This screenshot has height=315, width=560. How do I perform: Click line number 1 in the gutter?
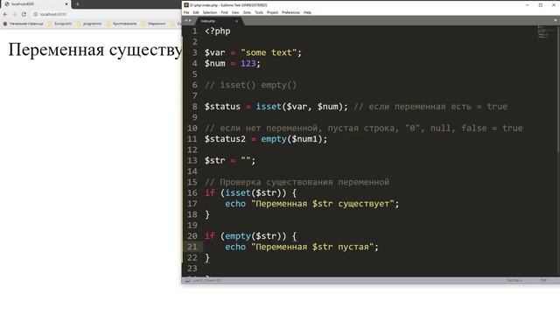pyautogui.click(x=194, y=31)
